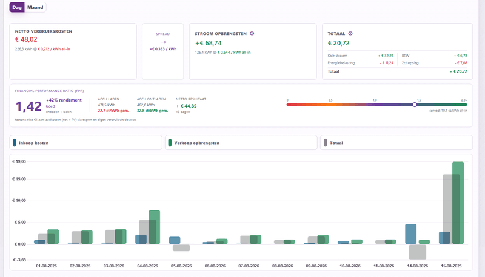Click the € 20,72 totaal headline value

339,43
